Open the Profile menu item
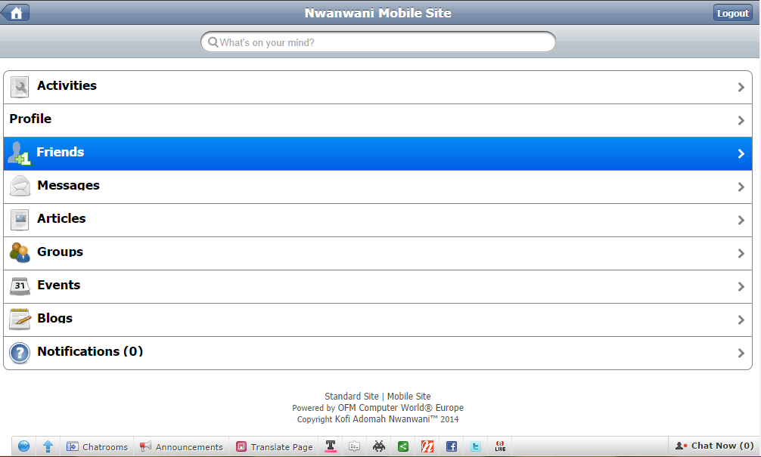761x457 pixels. pyautogui.click(x=377, y=120)
